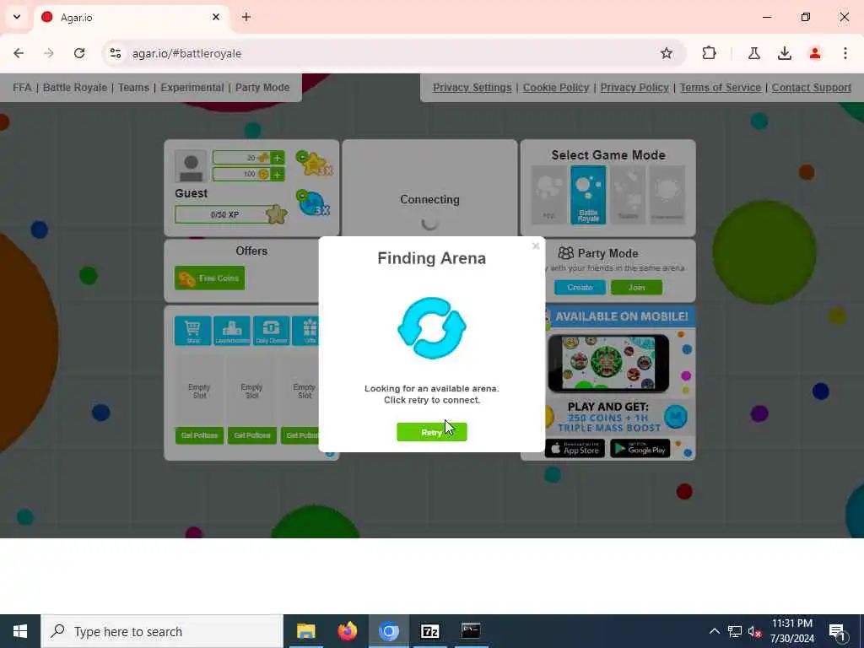864x648 pixels.
Task: Open Party Mode in top navigation
Action: tap(262, 88)
